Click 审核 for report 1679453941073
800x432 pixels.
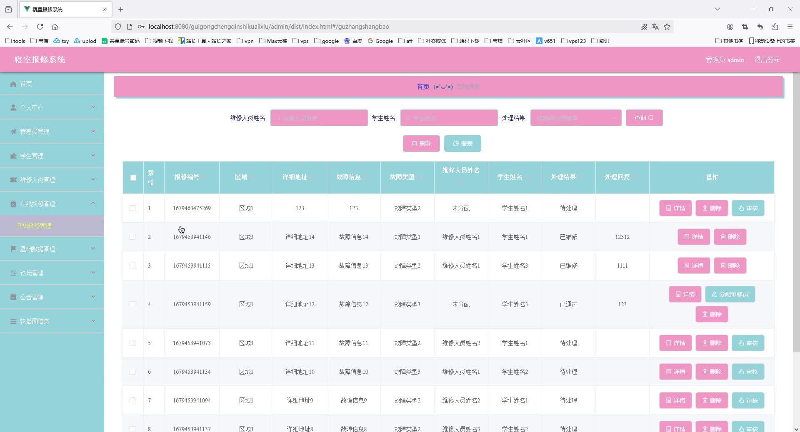748,343
